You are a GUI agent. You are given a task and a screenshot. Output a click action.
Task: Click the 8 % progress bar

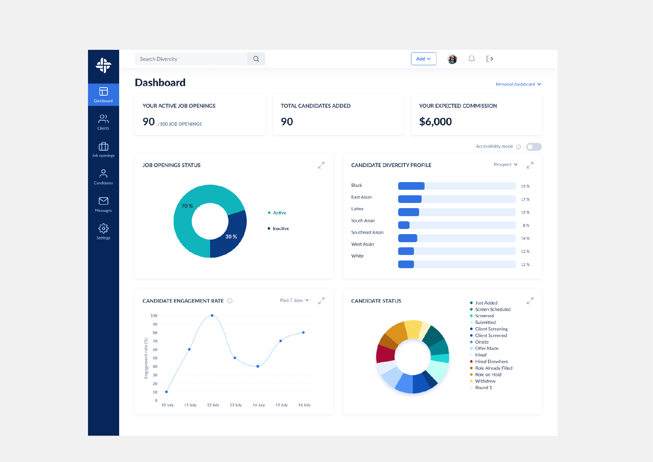[457, 225]
